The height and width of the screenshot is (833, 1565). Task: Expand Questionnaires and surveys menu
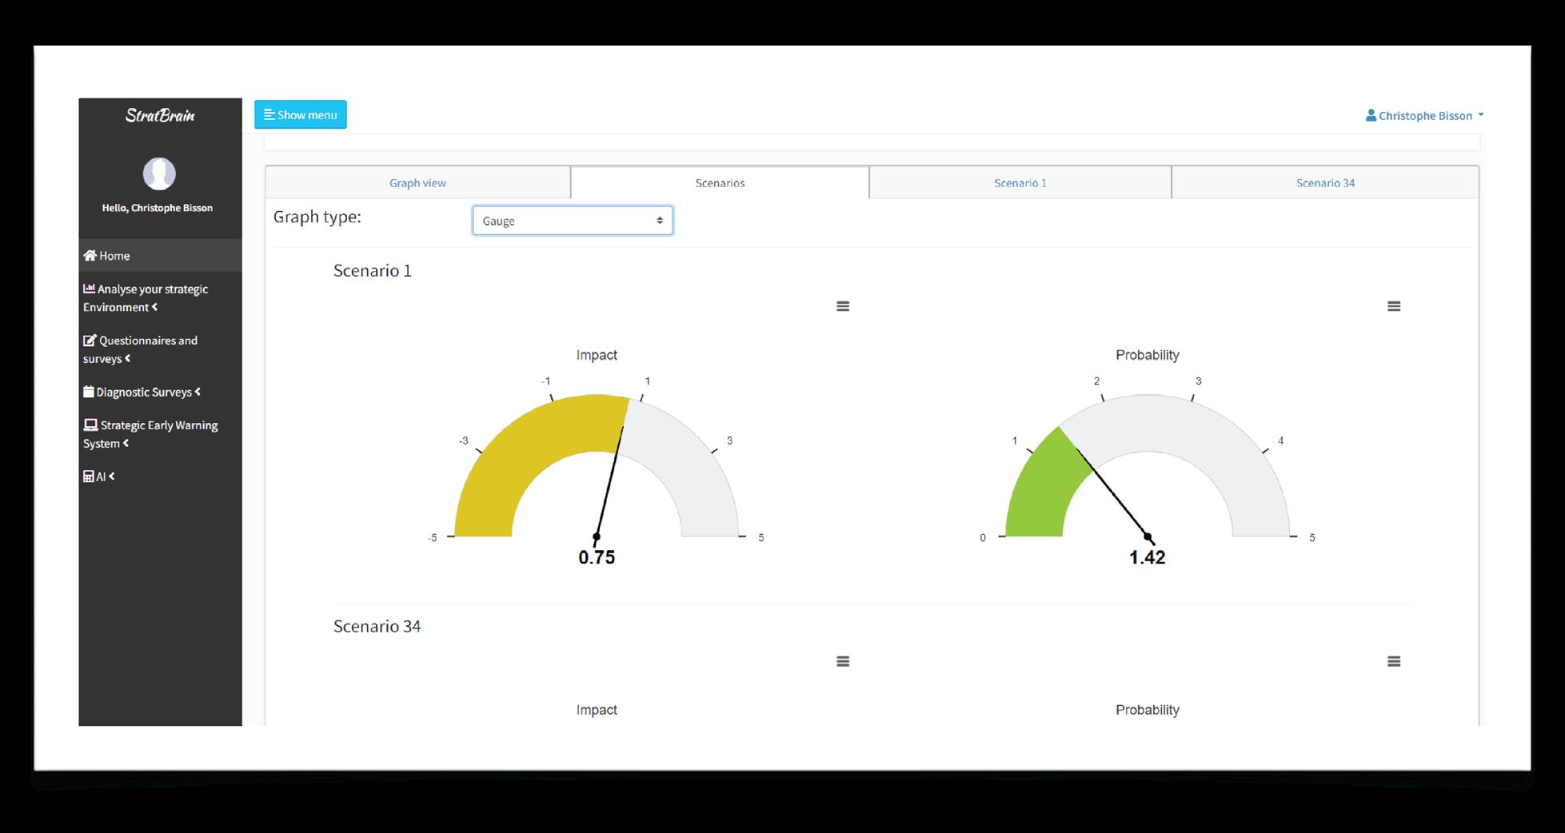(141, 349)
